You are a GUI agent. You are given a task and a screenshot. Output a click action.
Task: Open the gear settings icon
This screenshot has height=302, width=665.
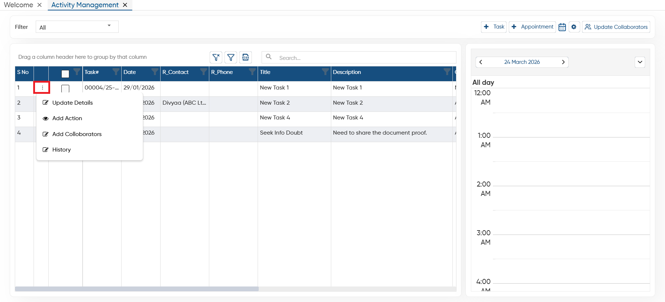pyautogui.click(x=574, y=27)
